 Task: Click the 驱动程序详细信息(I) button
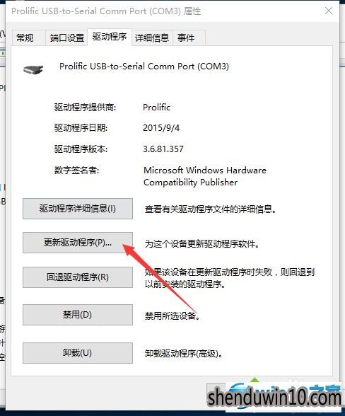(x=78, y=209)
